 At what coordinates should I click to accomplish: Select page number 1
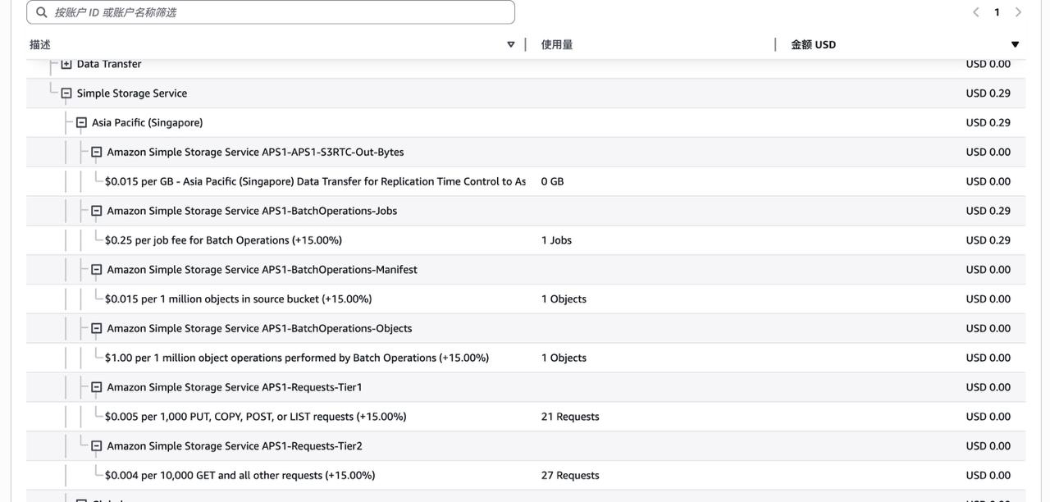pyautogui.click(x=997, y=12)
